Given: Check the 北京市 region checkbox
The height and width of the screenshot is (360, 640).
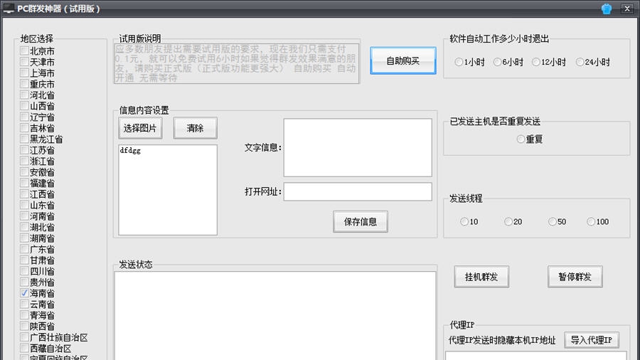Looking at the screenshot, I should click(x=24, y=51).
